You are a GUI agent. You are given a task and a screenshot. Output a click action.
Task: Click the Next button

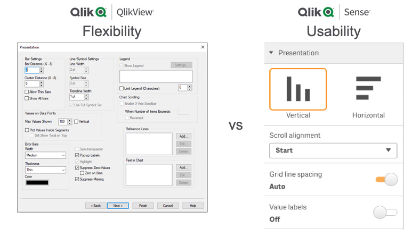coord(118,206)
